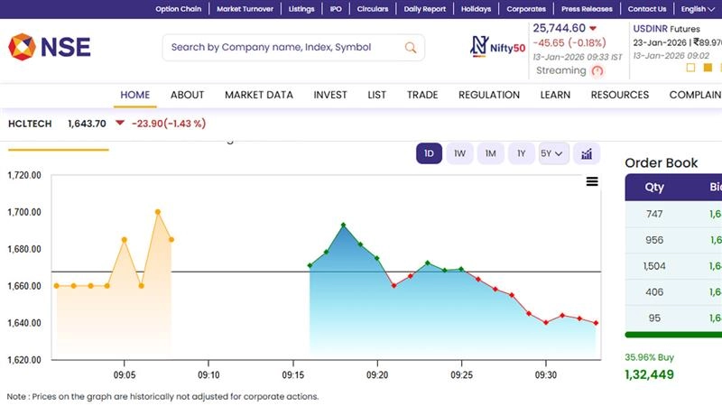
Task: Open the advanced chart icon
Action: [x=587, y=153]
